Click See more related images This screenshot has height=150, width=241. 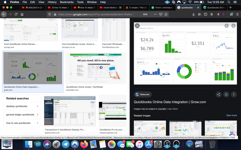(x=231, y=115)
